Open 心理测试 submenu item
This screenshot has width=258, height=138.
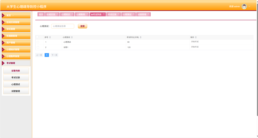16,84
